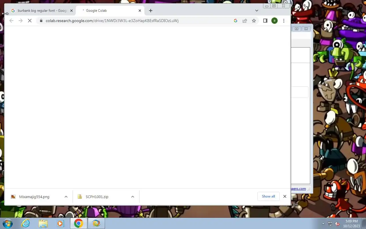Open the taskbar clock and date
This screenshot has height=229, width=366.
point(351,224)
